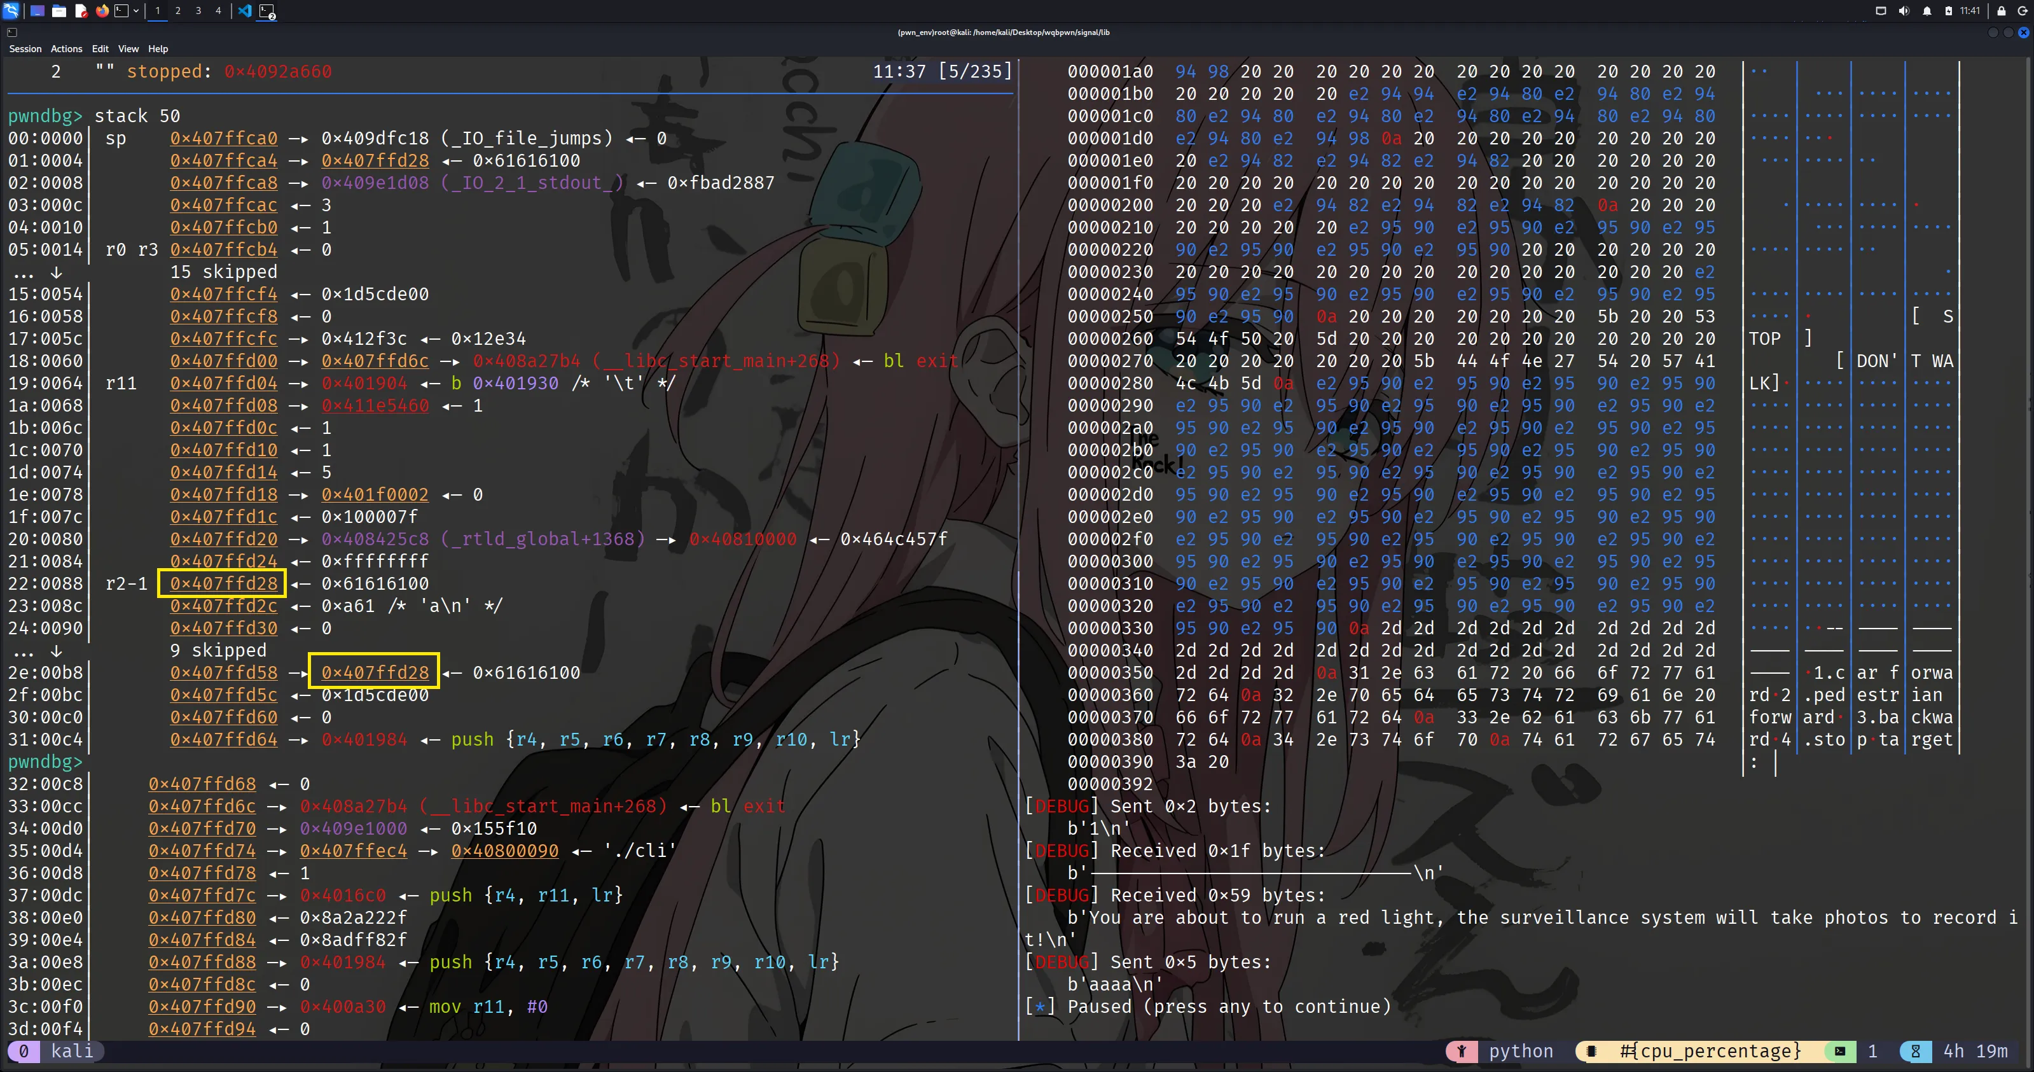Viewport: 2034px width, 1072px height.
Task: Open the notifications bell
Action: point(1927,11)
